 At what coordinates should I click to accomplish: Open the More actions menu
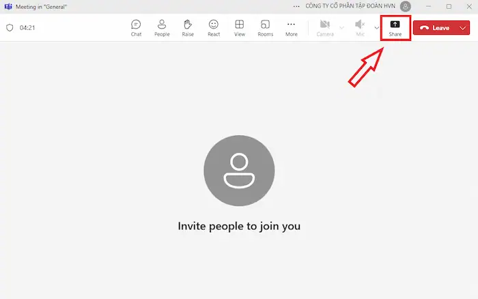pos(292,27)
